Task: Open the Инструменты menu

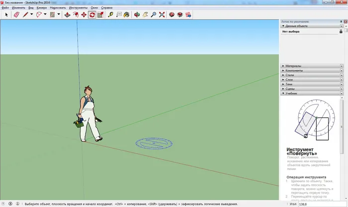Action: tap(78, 8)
